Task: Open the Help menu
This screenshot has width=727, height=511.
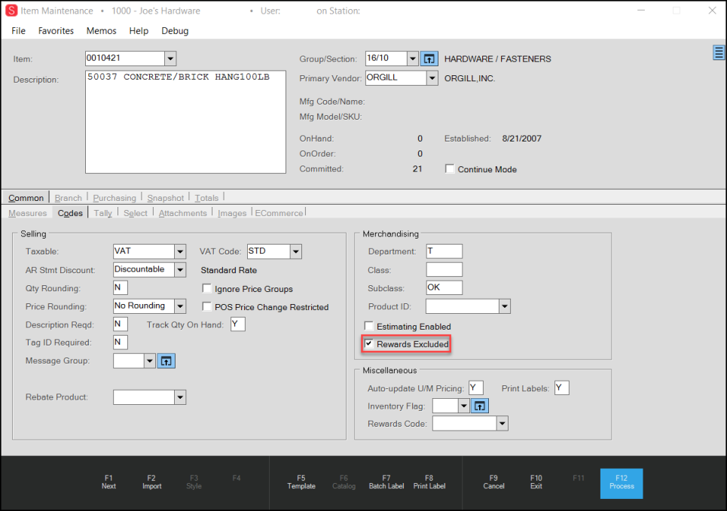Action: point(139,31)
